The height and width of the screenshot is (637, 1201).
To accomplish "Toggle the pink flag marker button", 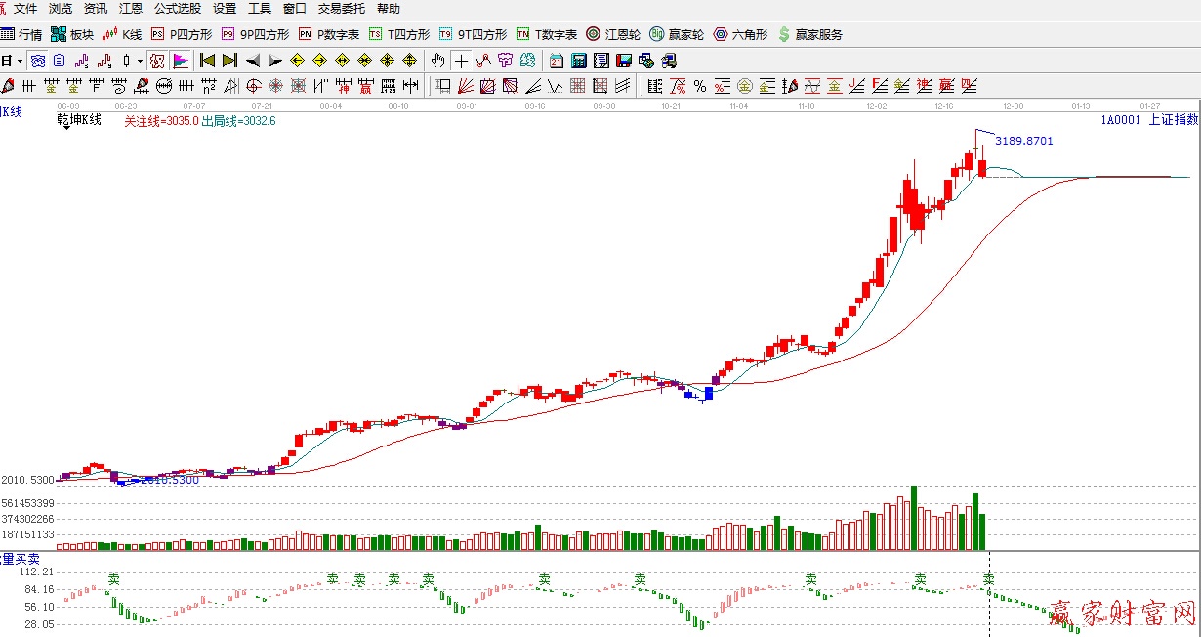I will pos(181,61).
